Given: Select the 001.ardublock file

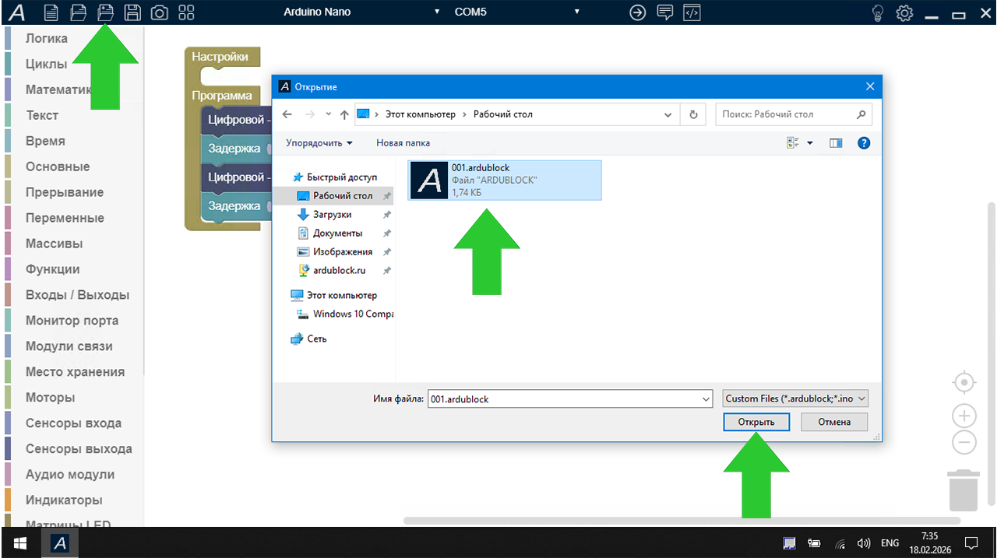Looking at the screenshot, I should 504,180.
